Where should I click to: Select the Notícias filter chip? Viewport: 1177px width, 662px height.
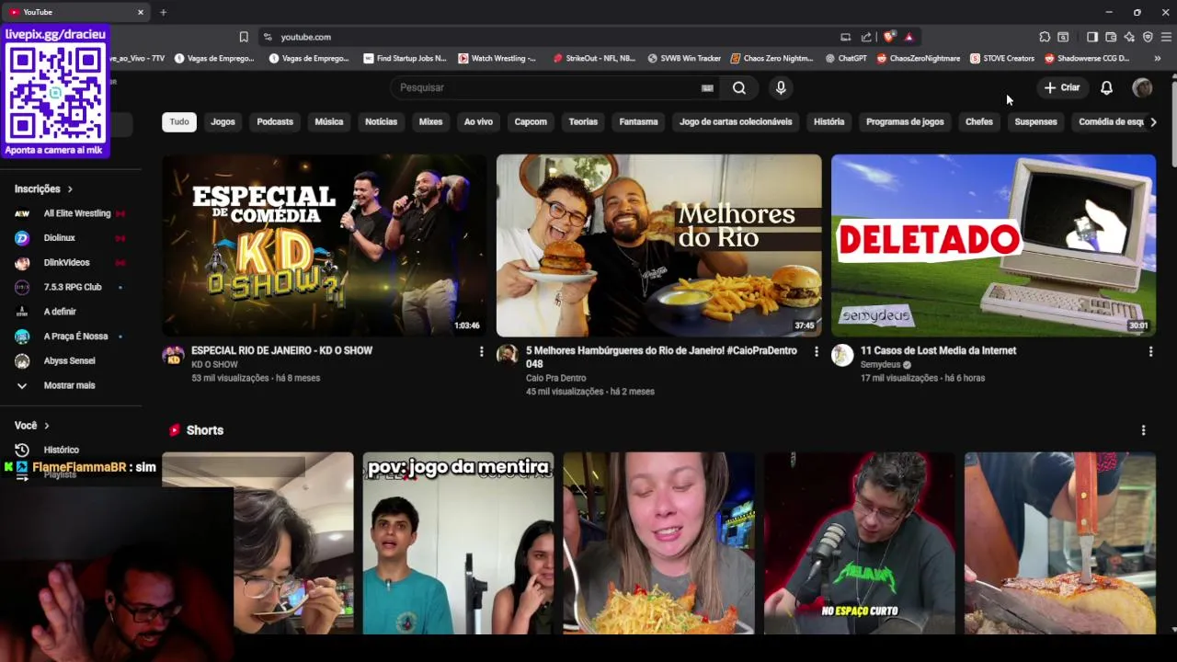381,121
